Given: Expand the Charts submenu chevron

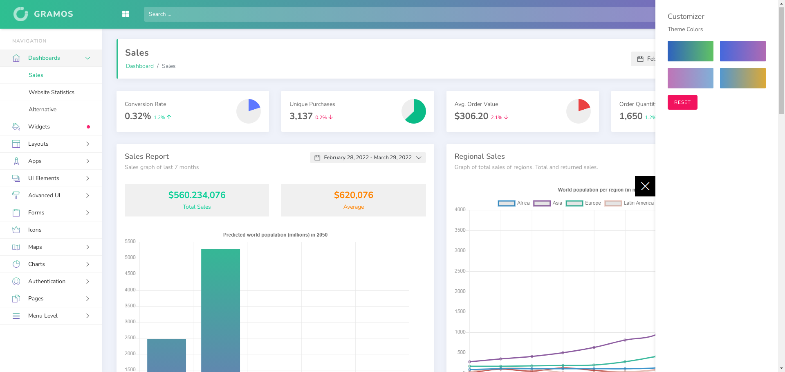Looking at the screenshot, I should click(x=87, y=264).
